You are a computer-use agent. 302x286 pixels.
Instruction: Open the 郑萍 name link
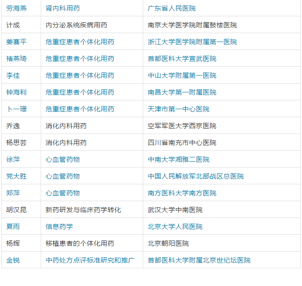point(13,193)
